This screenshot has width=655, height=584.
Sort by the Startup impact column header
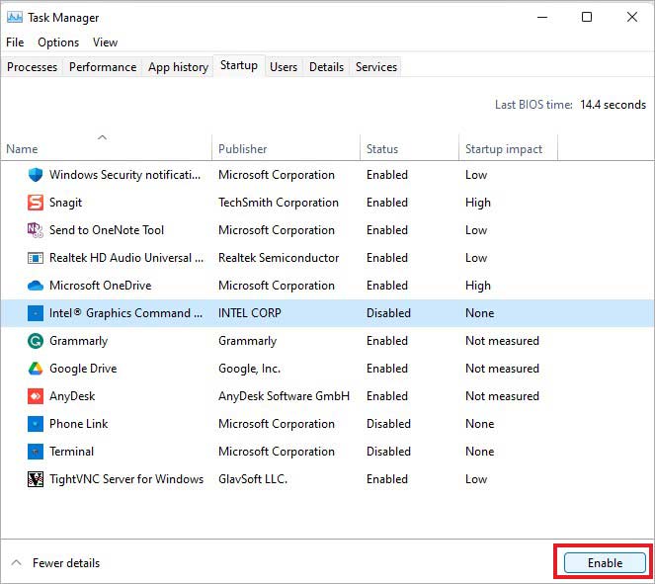point(509,148)
